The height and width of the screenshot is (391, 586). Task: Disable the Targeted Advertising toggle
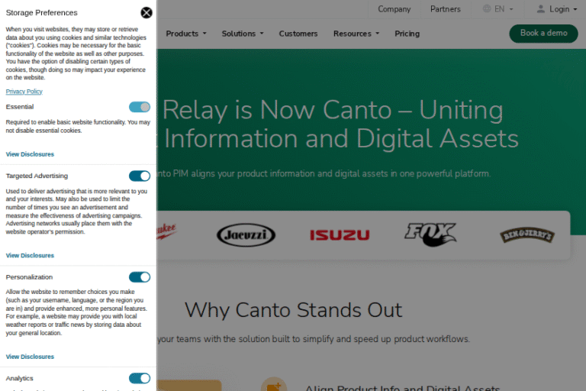(x=140, y=176)
